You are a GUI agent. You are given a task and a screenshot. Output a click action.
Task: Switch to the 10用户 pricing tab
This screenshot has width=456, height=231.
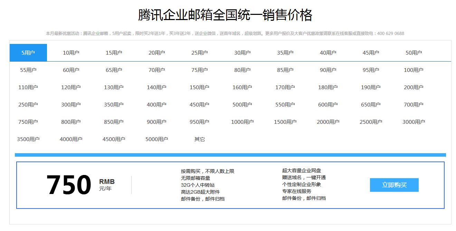(x=71, y=53)
